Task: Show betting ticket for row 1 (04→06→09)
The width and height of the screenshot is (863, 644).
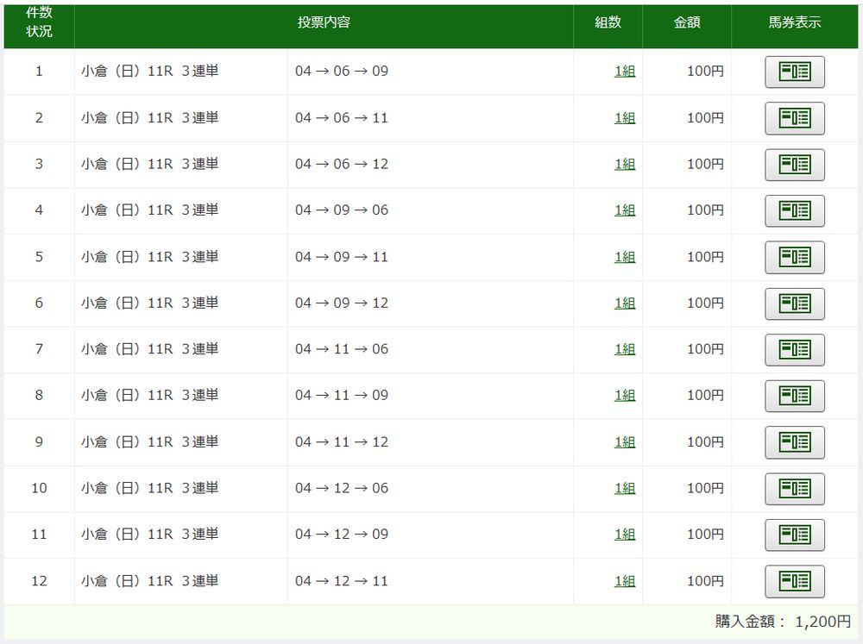Action: point(794,72)
